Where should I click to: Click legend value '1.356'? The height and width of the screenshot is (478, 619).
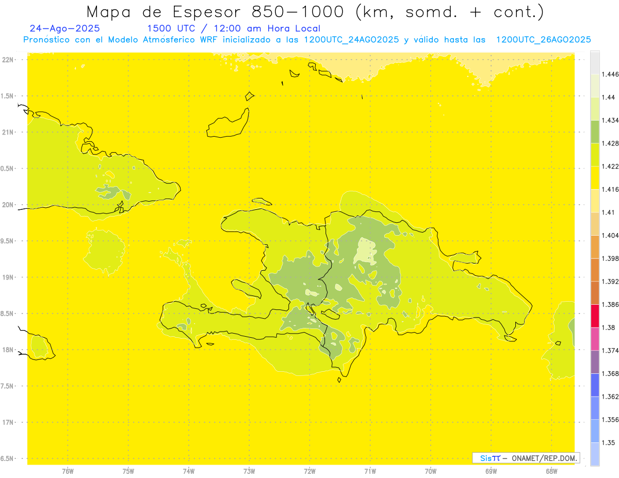click(610, 420)
